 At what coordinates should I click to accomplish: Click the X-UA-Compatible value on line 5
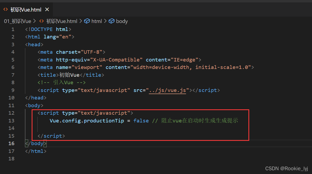(x=116, y=60)
